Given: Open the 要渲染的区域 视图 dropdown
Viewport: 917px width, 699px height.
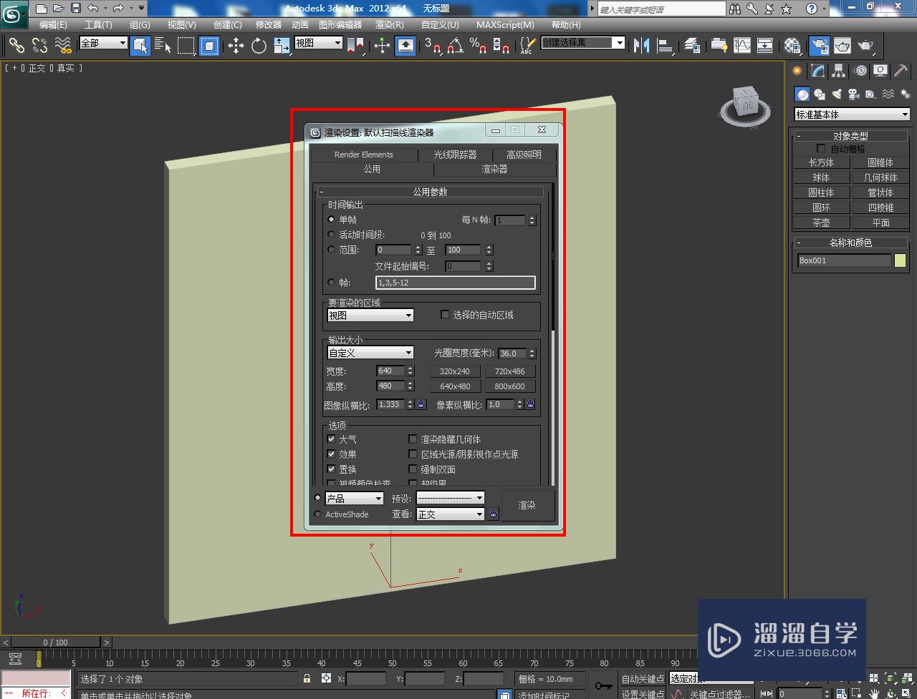Looking at the screenshot, I should (370, 315).
